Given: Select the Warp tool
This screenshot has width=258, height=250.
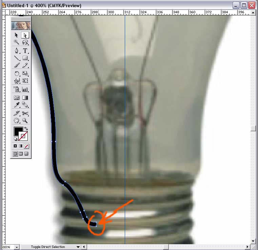Looking at the screenshot, I should point(16,81).
